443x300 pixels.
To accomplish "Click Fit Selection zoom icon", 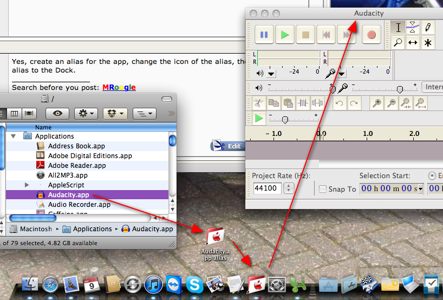I will (406, 103).
